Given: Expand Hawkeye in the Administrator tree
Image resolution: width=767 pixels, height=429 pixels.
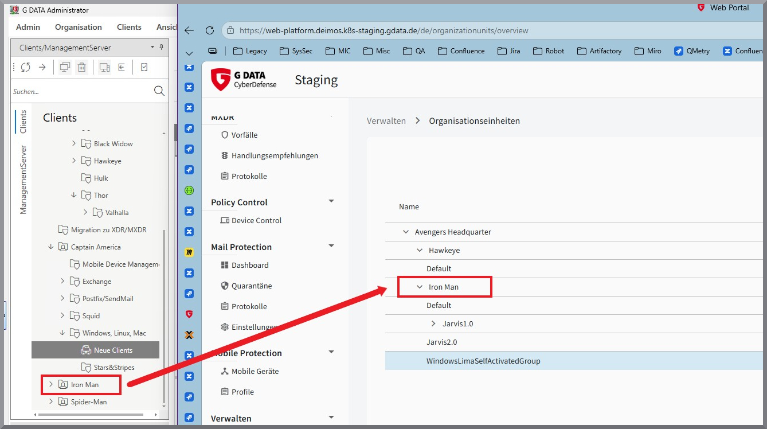Looking at the screenshot, I should [74, 161].
